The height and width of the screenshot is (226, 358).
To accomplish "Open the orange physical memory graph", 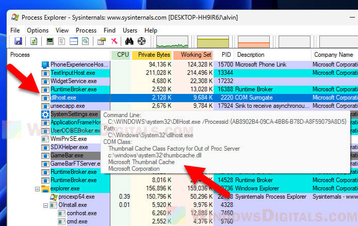I will (x=254, y=42).
